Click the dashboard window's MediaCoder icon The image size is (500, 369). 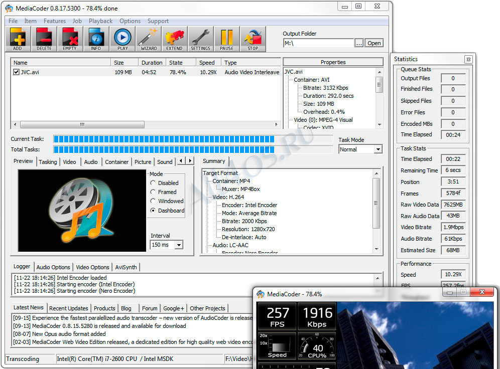(261, 294)
